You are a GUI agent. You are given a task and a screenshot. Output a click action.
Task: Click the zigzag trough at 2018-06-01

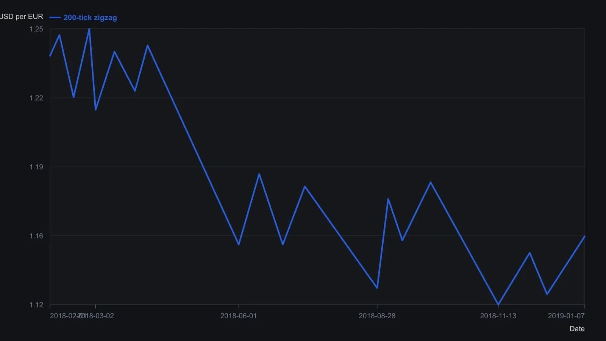tap(239, 244)
